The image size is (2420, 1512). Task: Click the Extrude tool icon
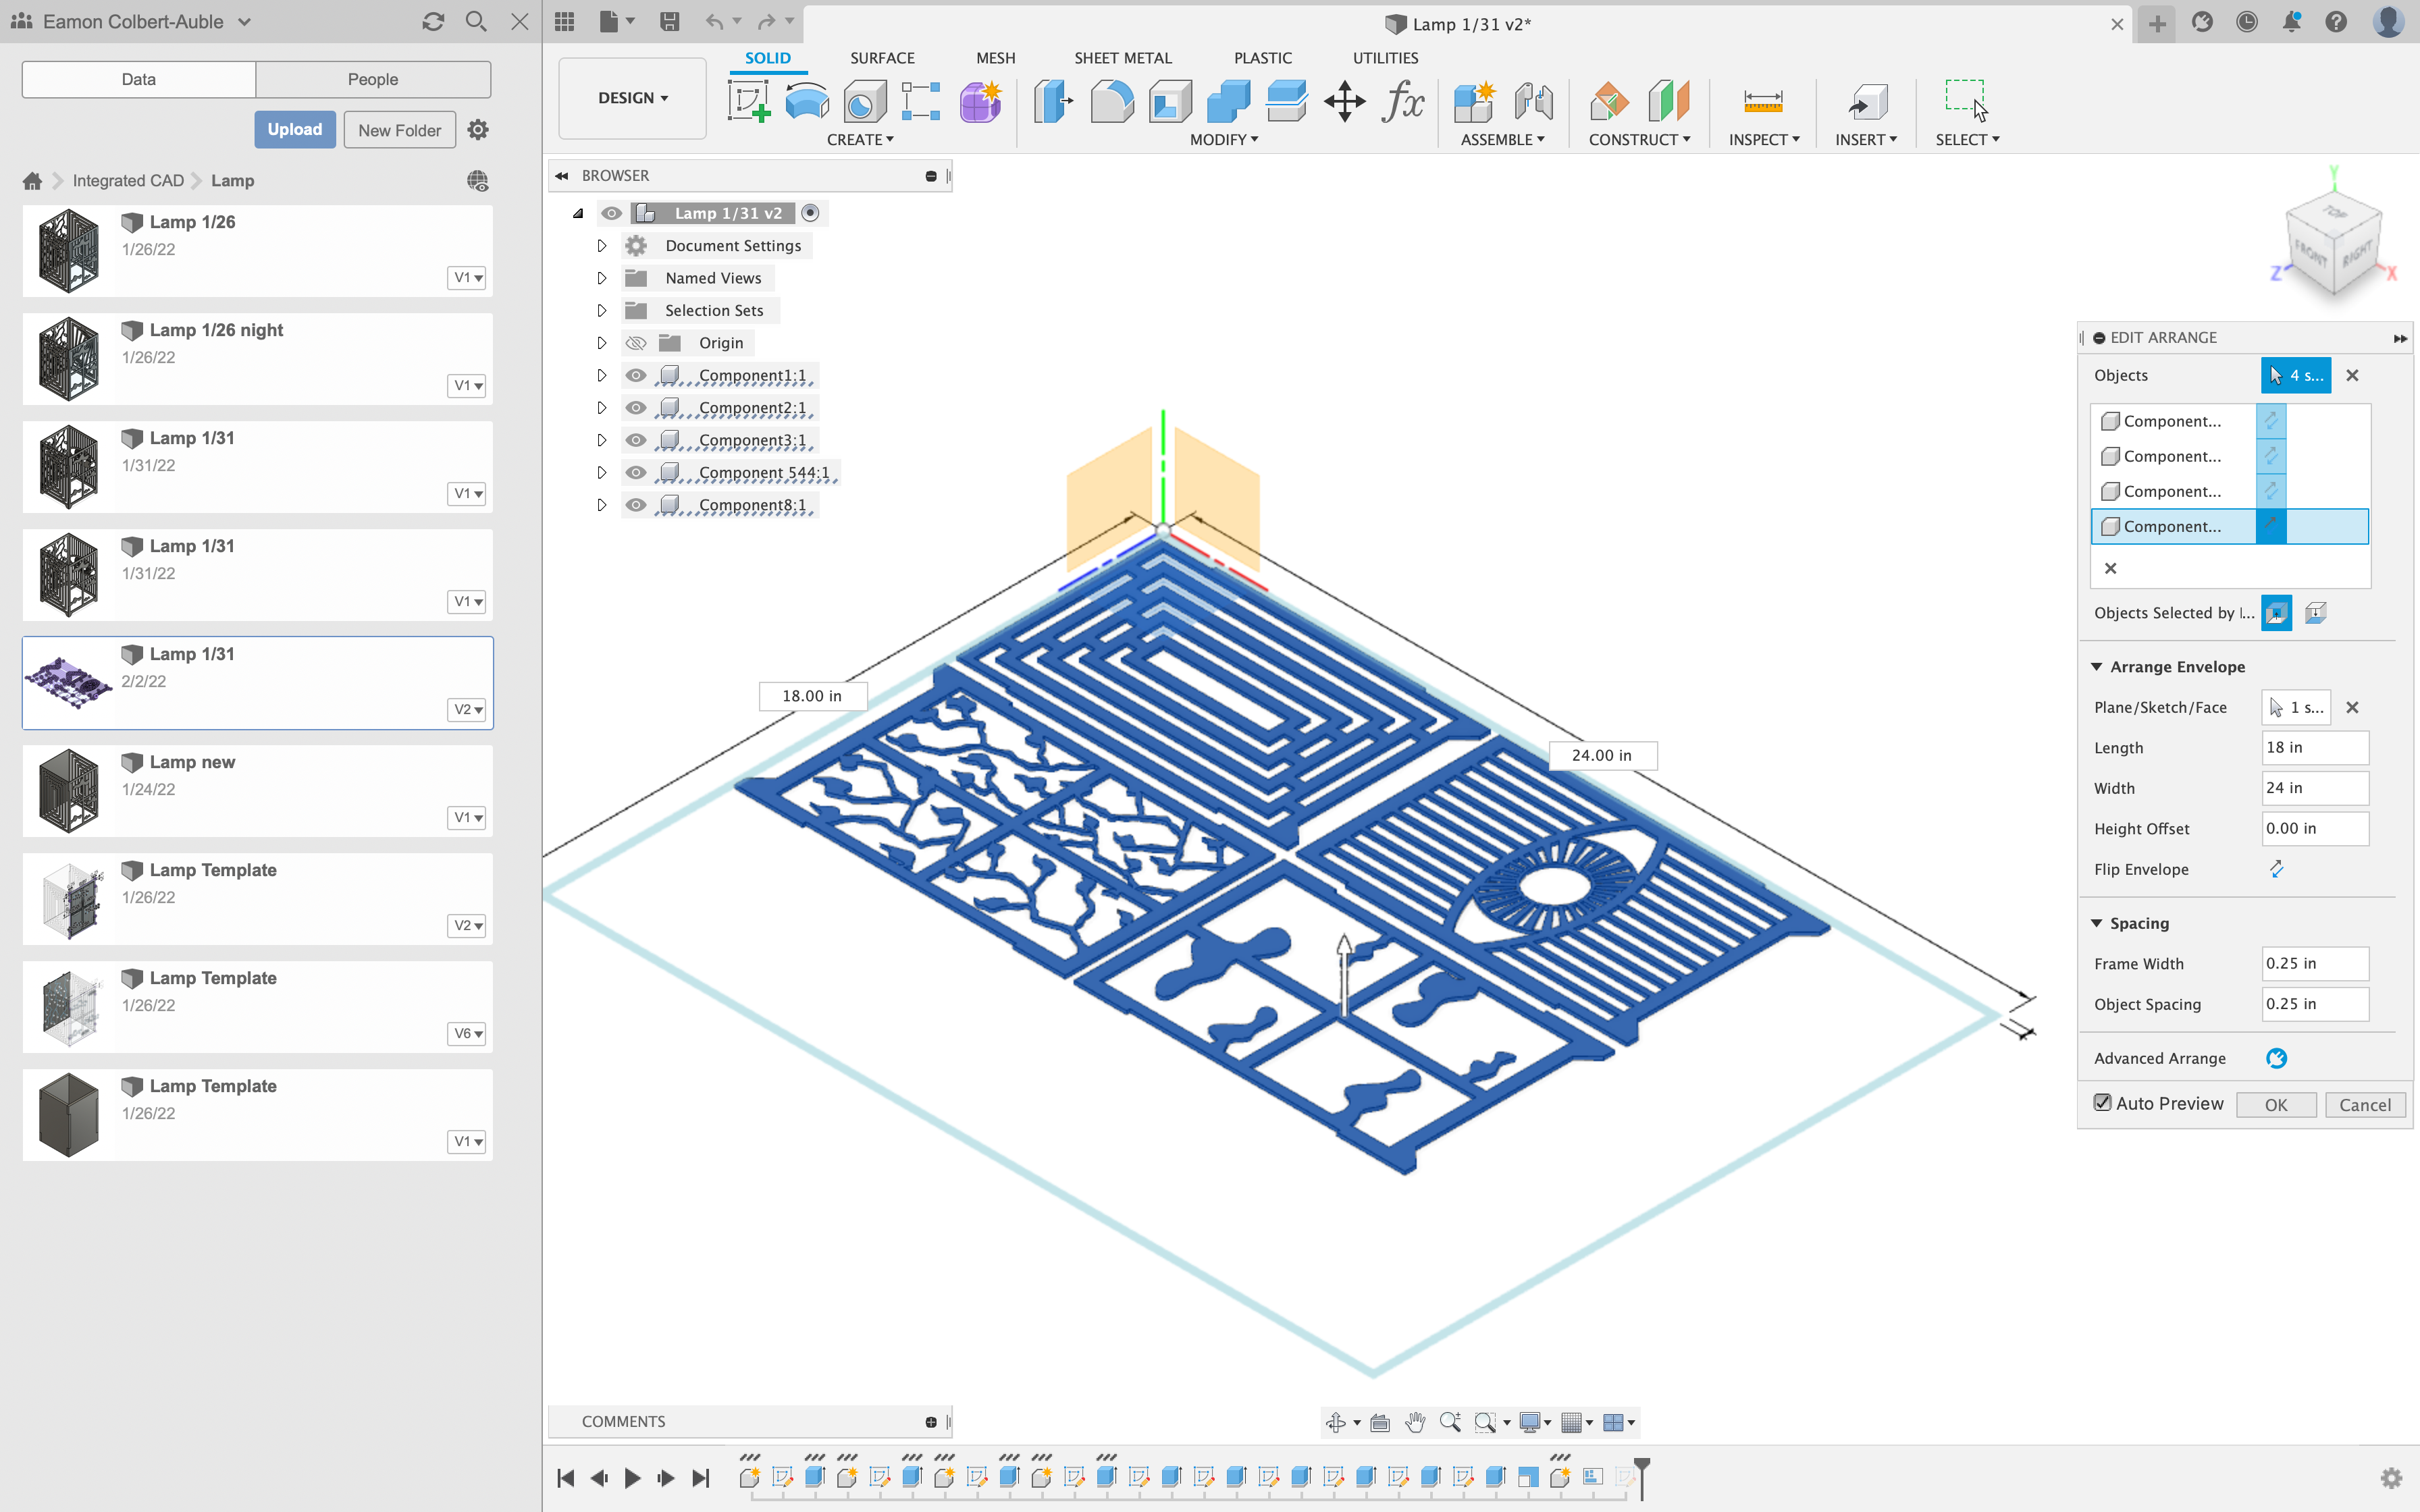pyautogui.click(x=806, y=102)
